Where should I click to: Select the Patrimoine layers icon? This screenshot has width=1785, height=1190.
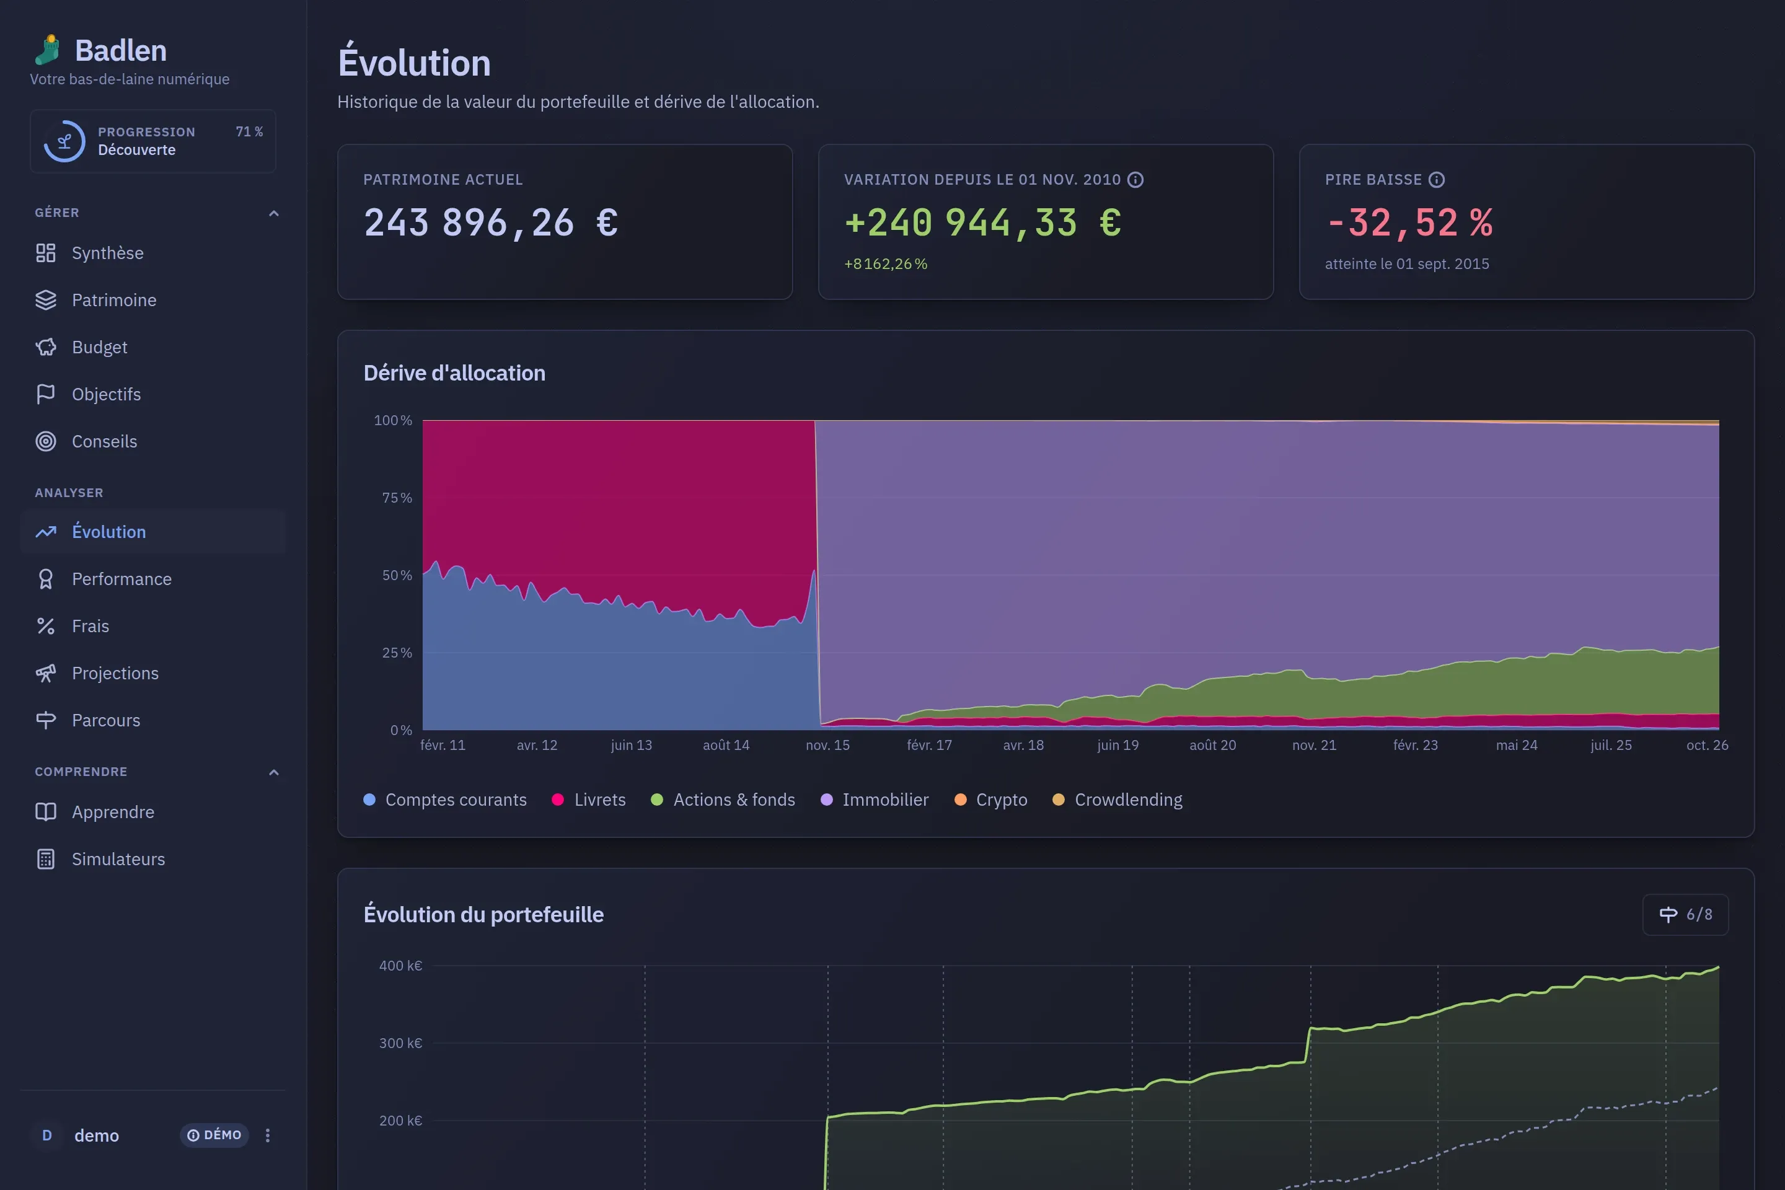click(45, 300)
